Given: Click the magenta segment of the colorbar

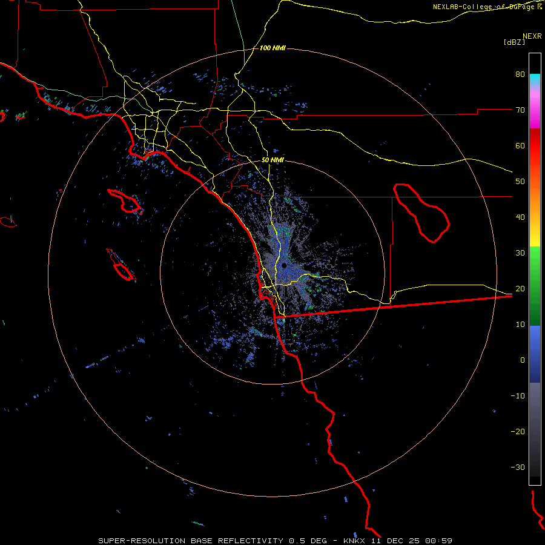Looking at the screenshot, I should 535,110.
